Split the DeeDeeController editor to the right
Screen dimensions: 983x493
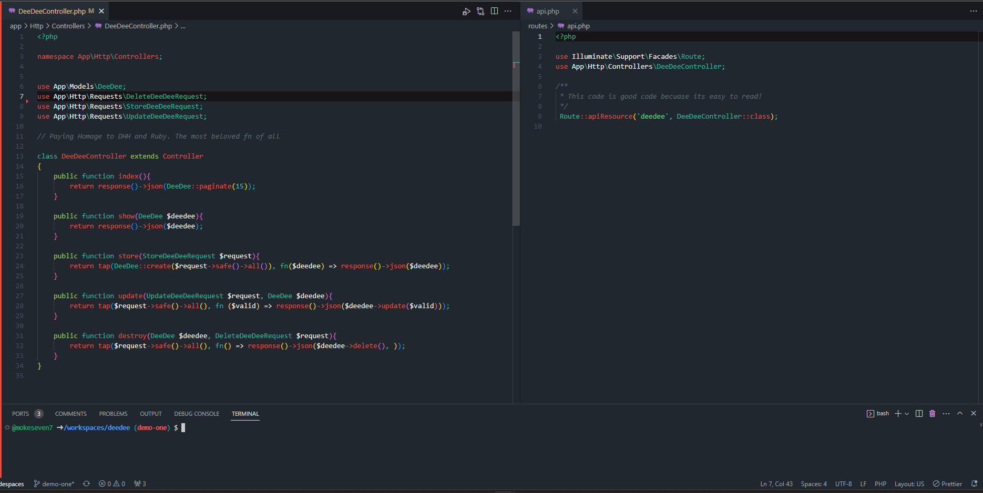(x=494, y=11)
